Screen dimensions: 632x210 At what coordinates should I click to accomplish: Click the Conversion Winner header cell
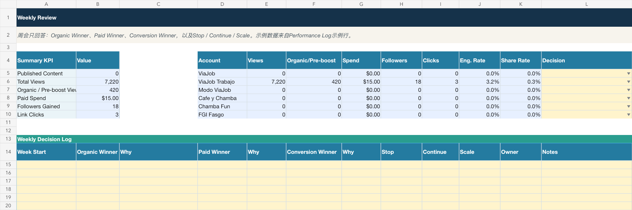[x=314, y=152]
